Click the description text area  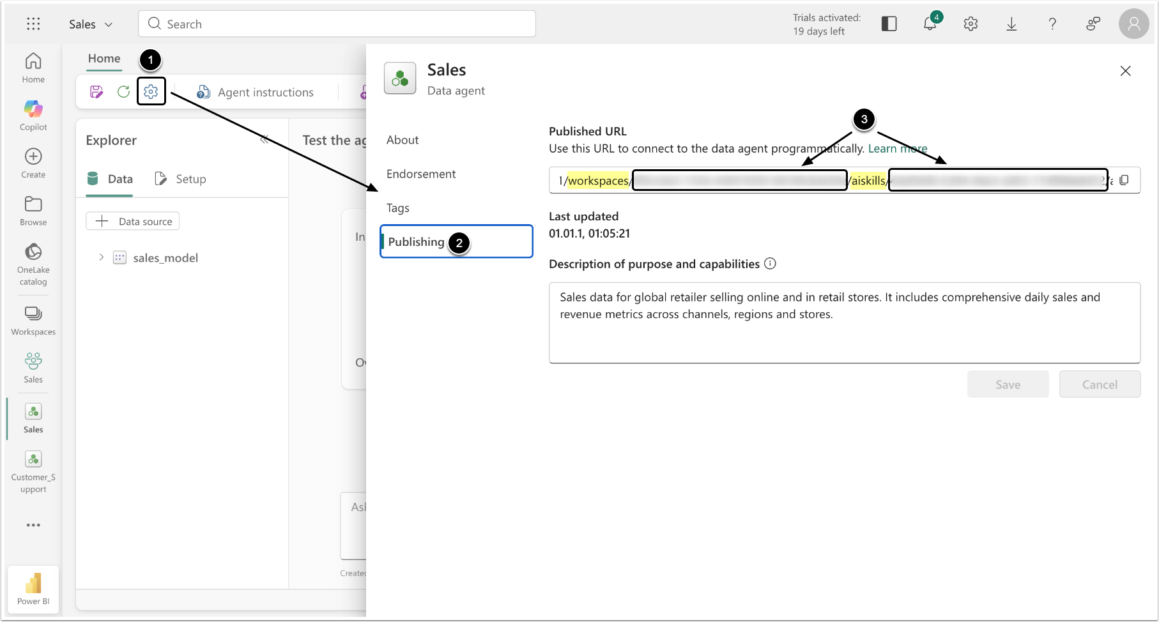click(845, 323)
